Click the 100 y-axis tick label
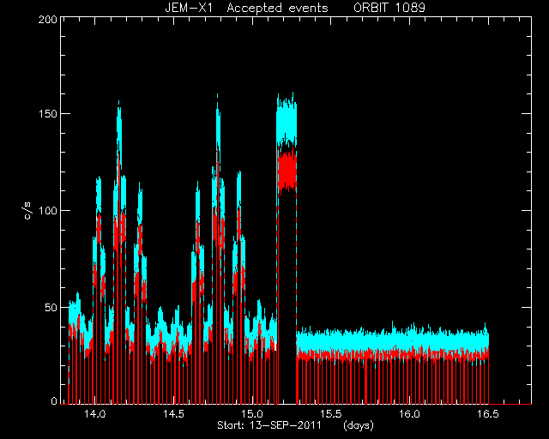Image resolution: width=549 pixels, height=439 pixels. point(48,210)
